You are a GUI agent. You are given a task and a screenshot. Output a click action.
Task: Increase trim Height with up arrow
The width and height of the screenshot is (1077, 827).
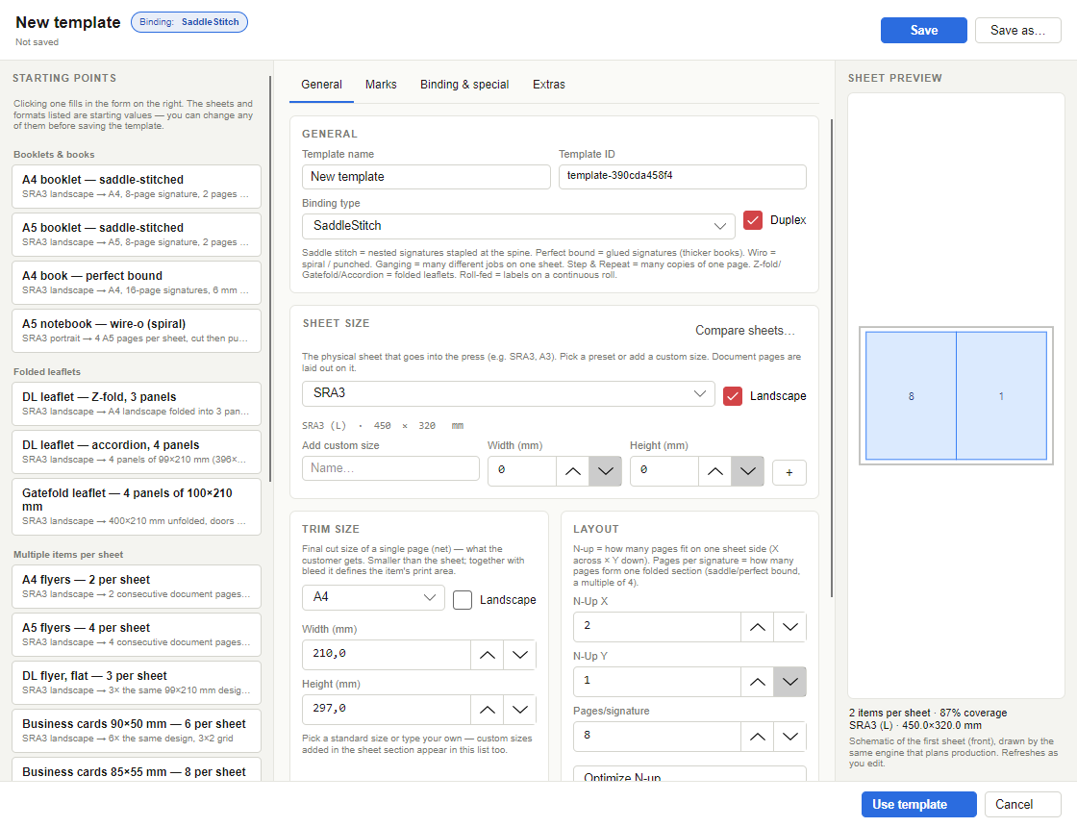[x=487, y=710]
